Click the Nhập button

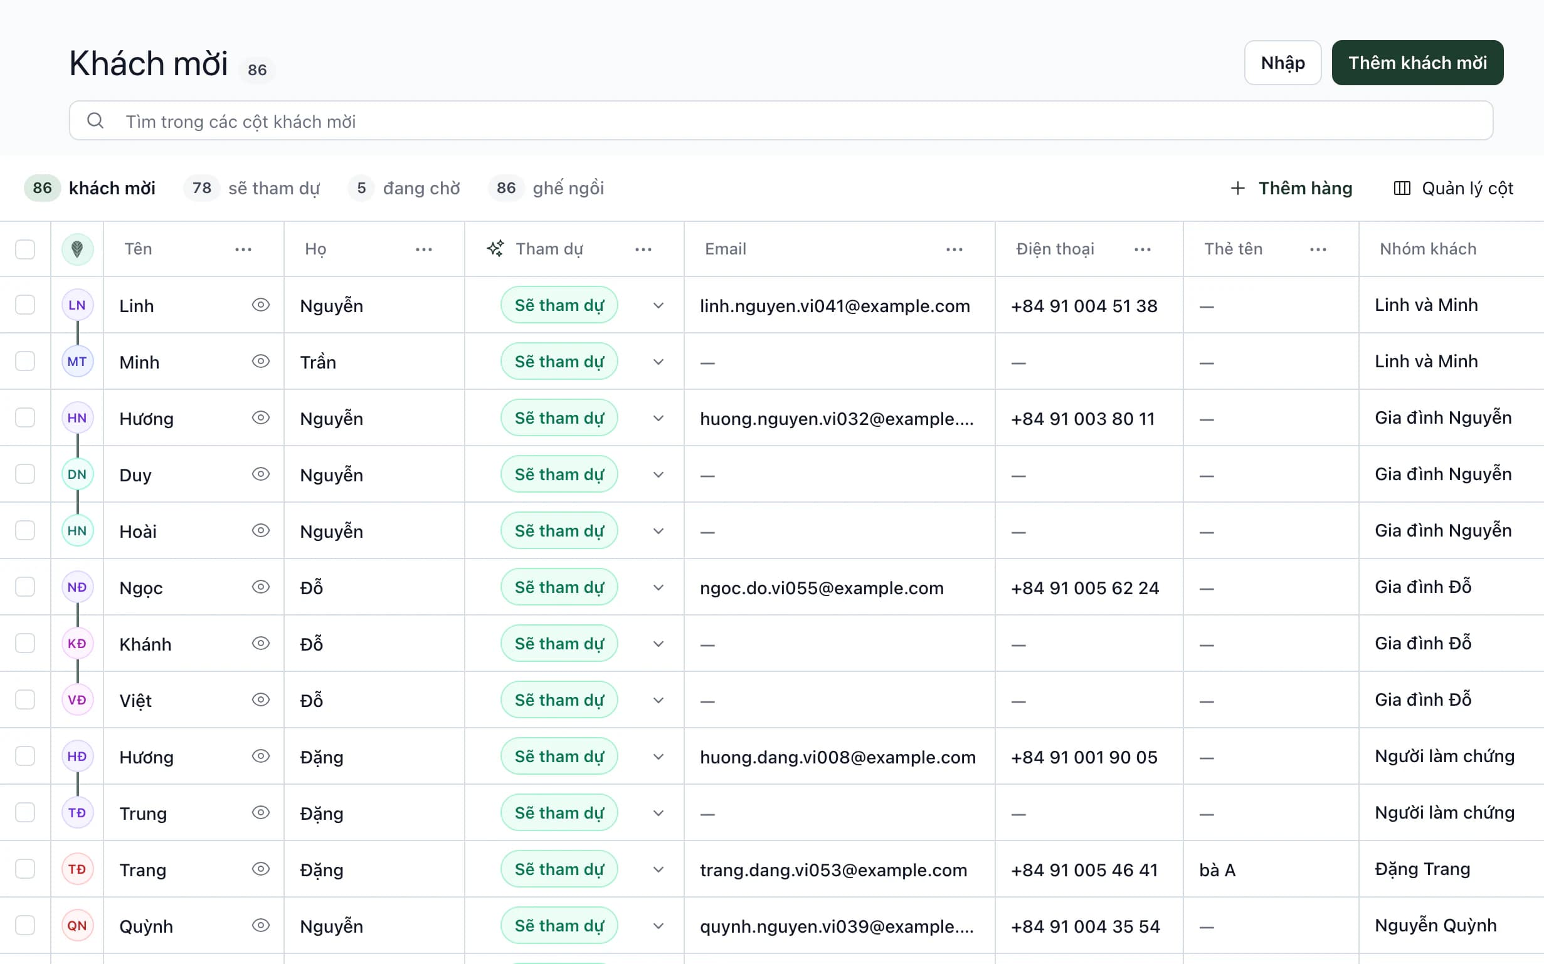pos(1282,63)
